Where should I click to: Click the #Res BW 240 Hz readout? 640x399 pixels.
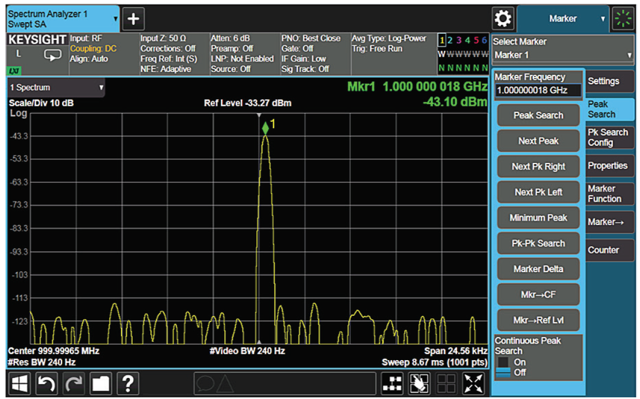coord(42,362)
